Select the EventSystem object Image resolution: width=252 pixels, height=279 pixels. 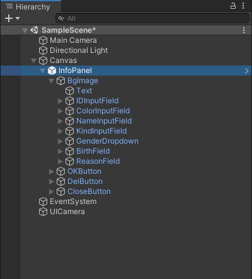tap(73, 202)
